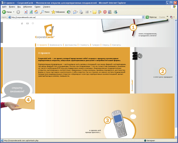Click the CorporateCards logo
The image size is (178, 143).
(45, 31)
